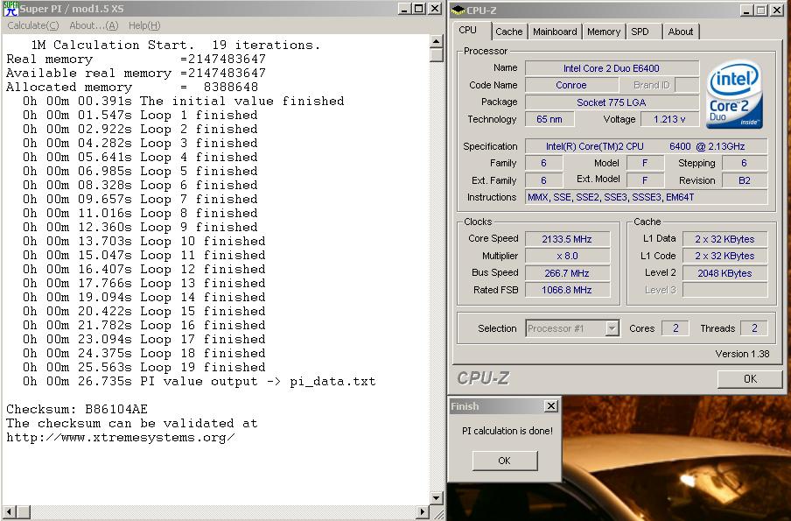The image size is (791, 521).
Task: Click the 'Loop 10 finished' line
Action: (x=143, y=241)
